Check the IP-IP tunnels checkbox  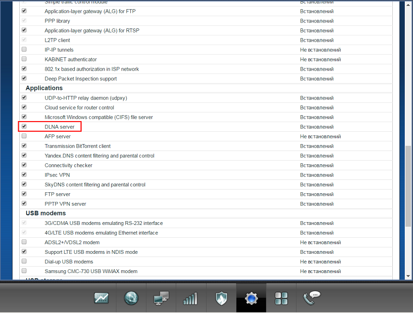tap(24, 50)
